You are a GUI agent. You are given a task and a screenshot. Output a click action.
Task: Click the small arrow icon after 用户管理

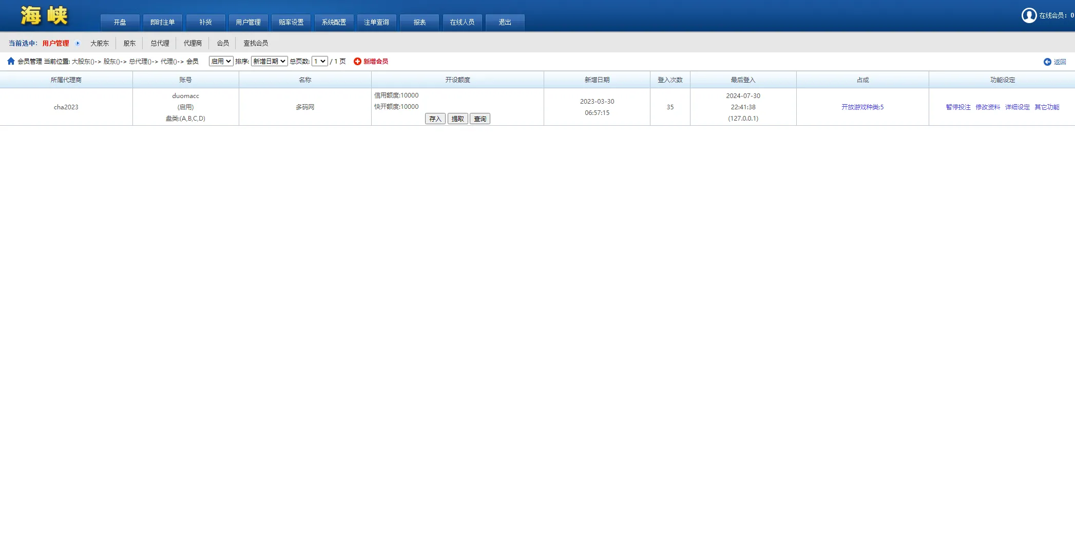pos(78,44)
